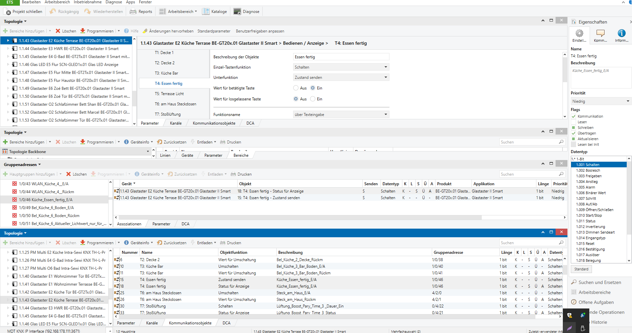
Task: Open the Gruppenadressen panel title dropdown
Action: tap(39, 164)
